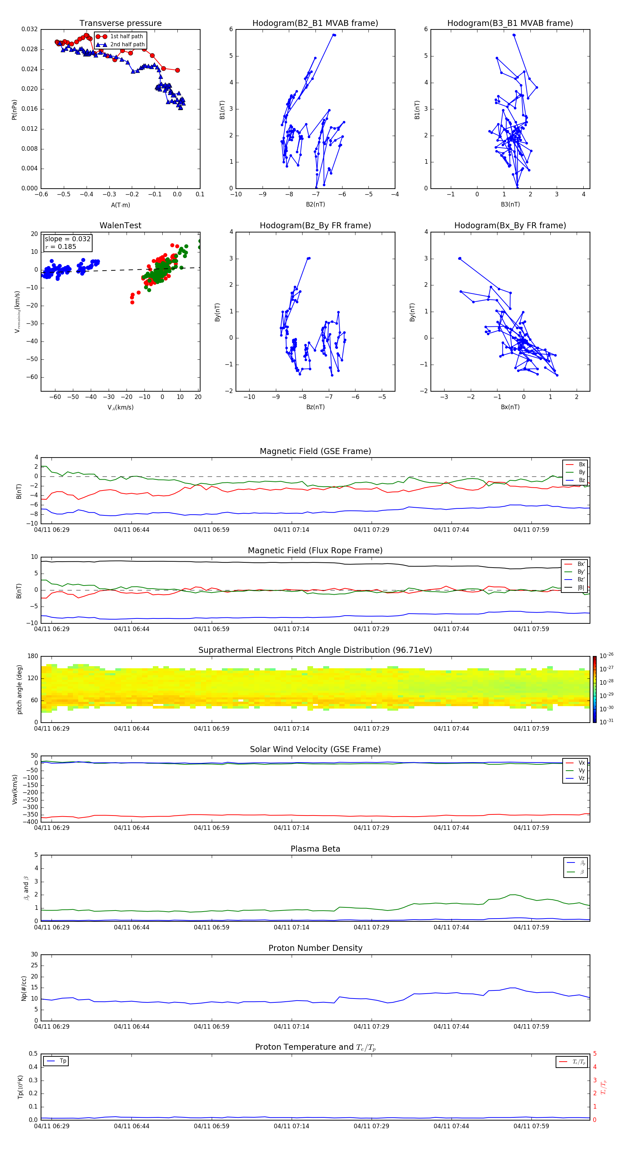This screenshot has width=631, height=1157.
Task: Click "04/11 06:29" tick under proton temperature plot
Action: tap(52, 1126)
